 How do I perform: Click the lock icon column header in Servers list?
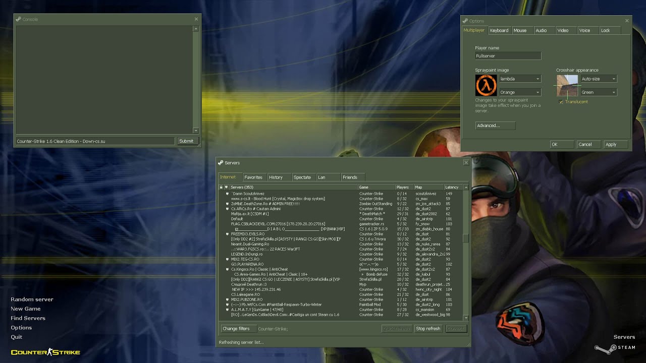[221, 187]
